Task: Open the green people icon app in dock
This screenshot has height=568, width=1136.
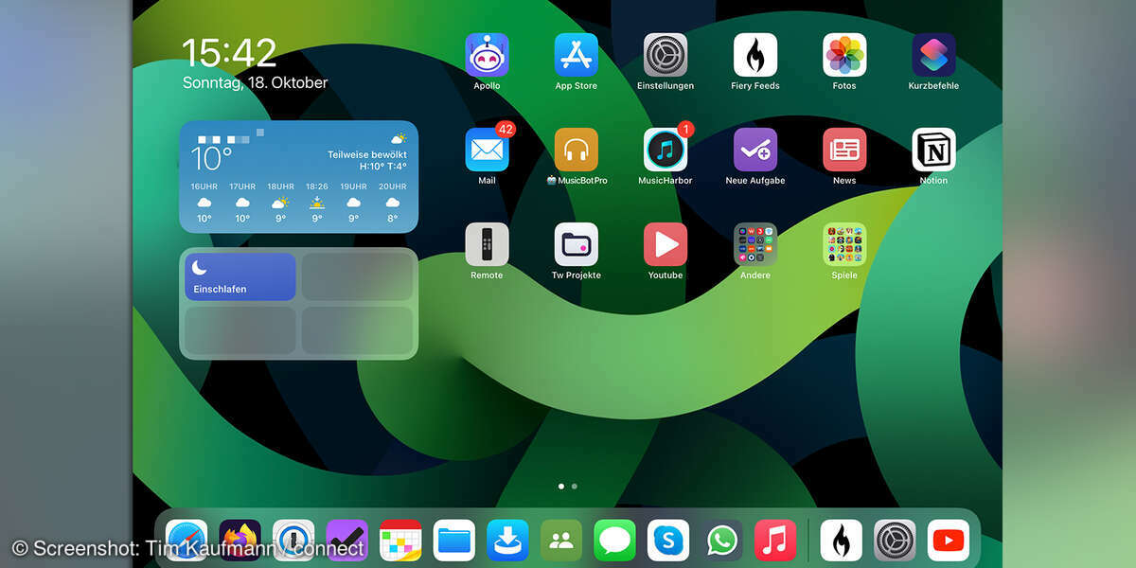Action: click(x=561, y=541)
